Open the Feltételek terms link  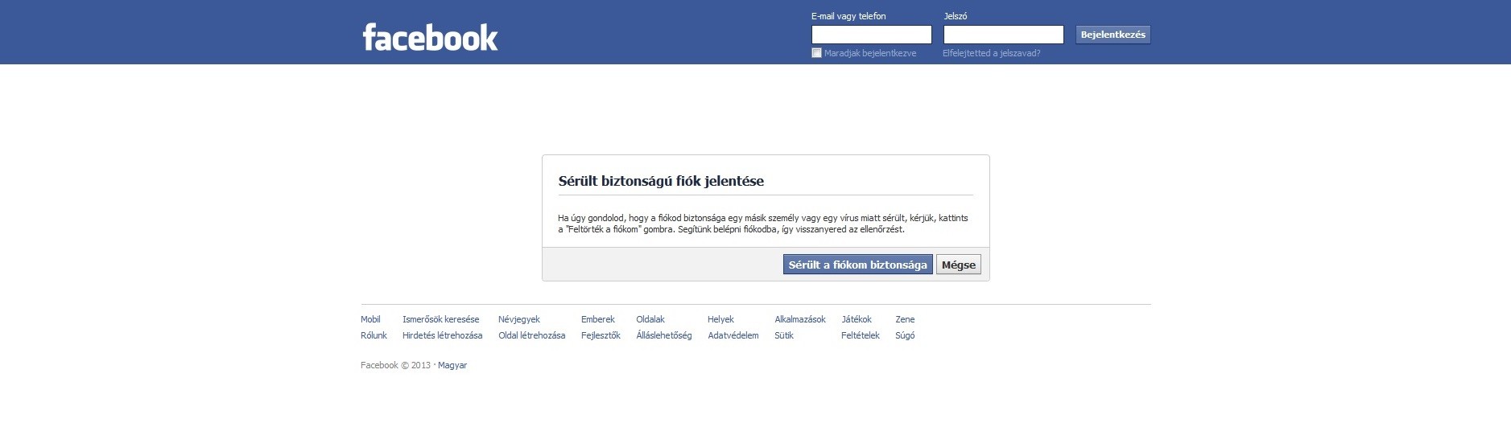860,335
